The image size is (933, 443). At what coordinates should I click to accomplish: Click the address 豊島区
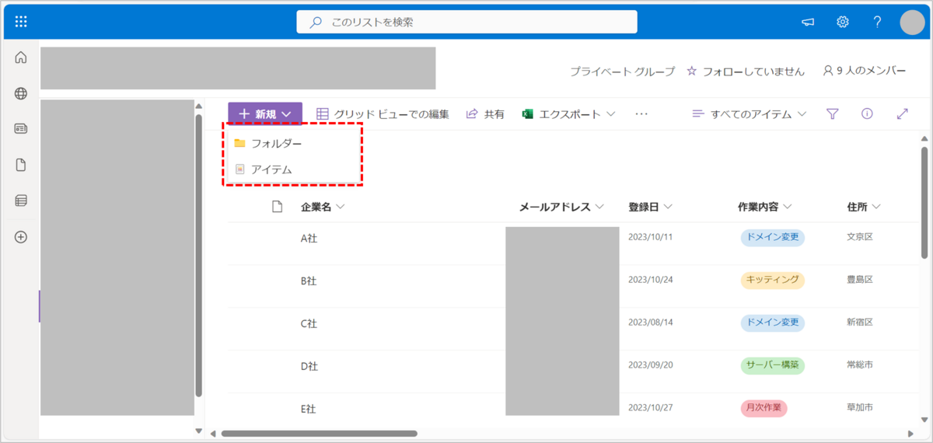click(x=860, y=279)
